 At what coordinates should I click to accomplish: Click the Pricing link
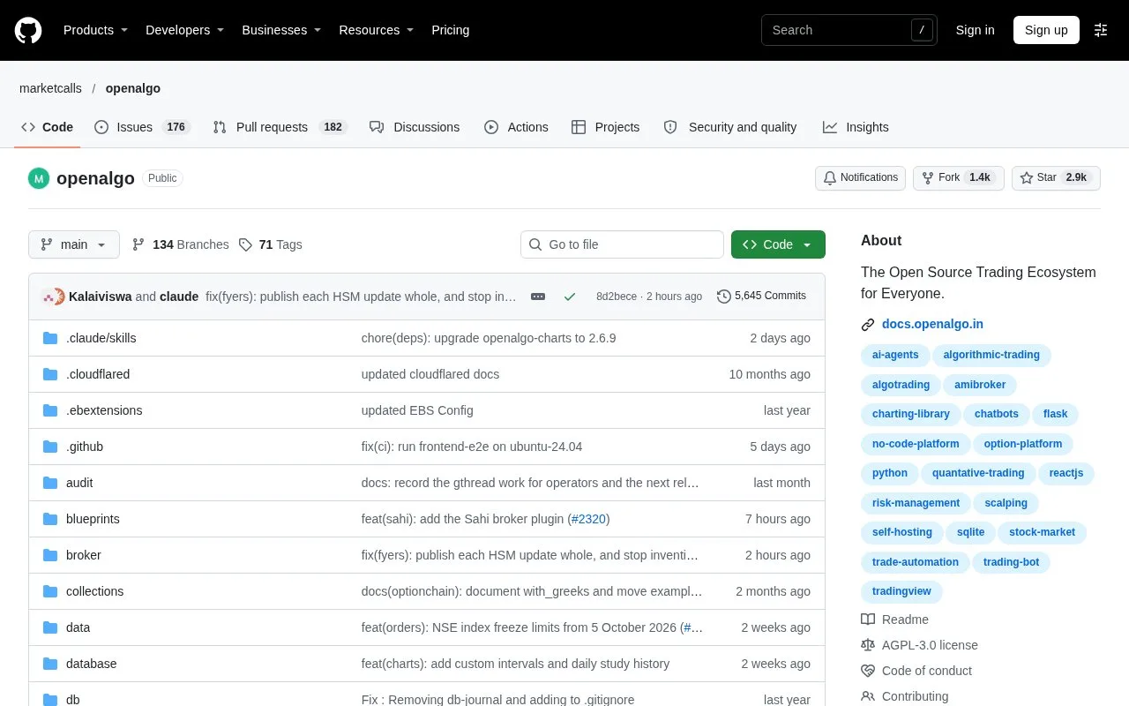click(x=450, y=30)
